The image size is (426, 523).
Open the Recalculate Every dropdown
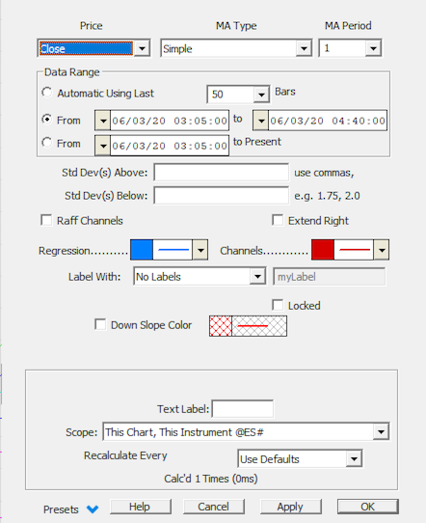(300, 459)
